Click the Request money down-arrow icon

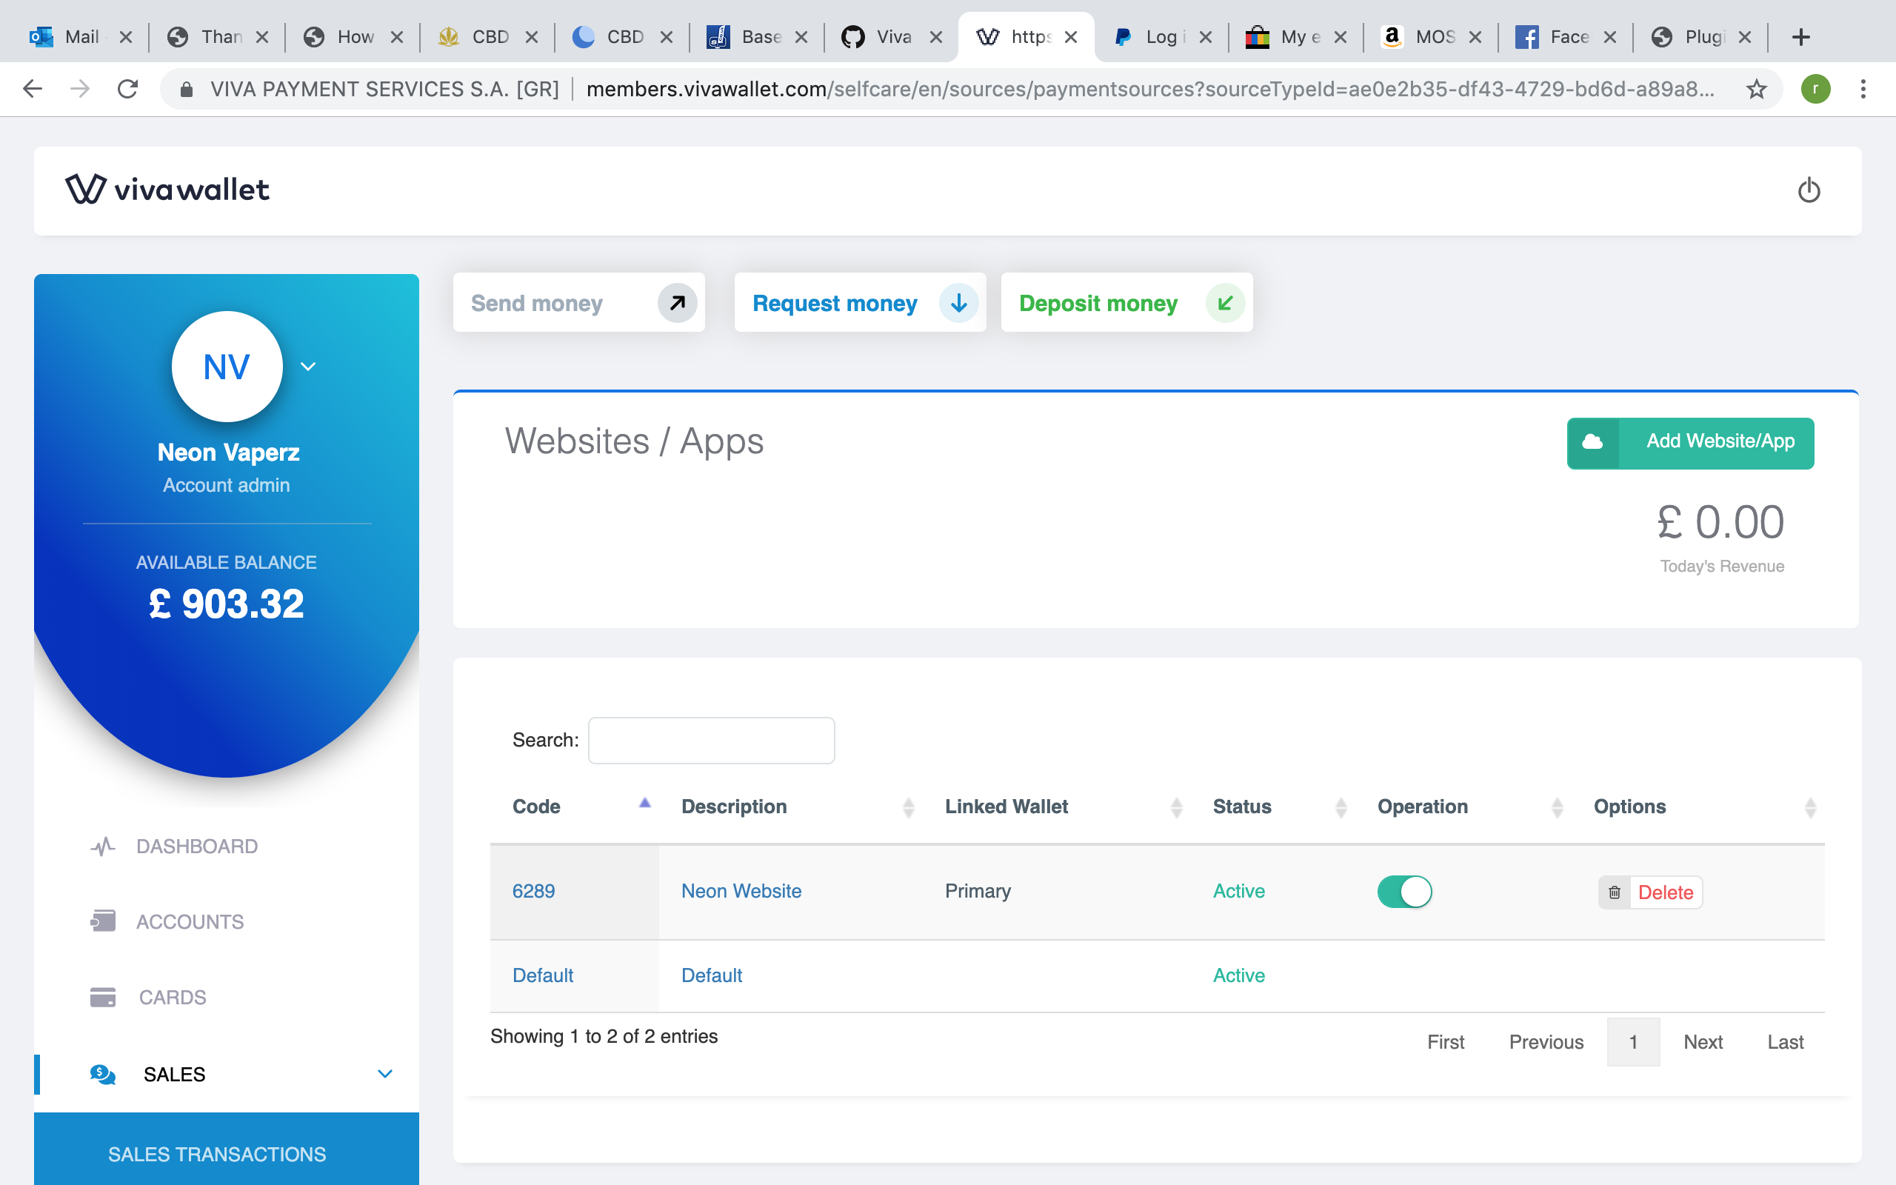coord(958,304)
